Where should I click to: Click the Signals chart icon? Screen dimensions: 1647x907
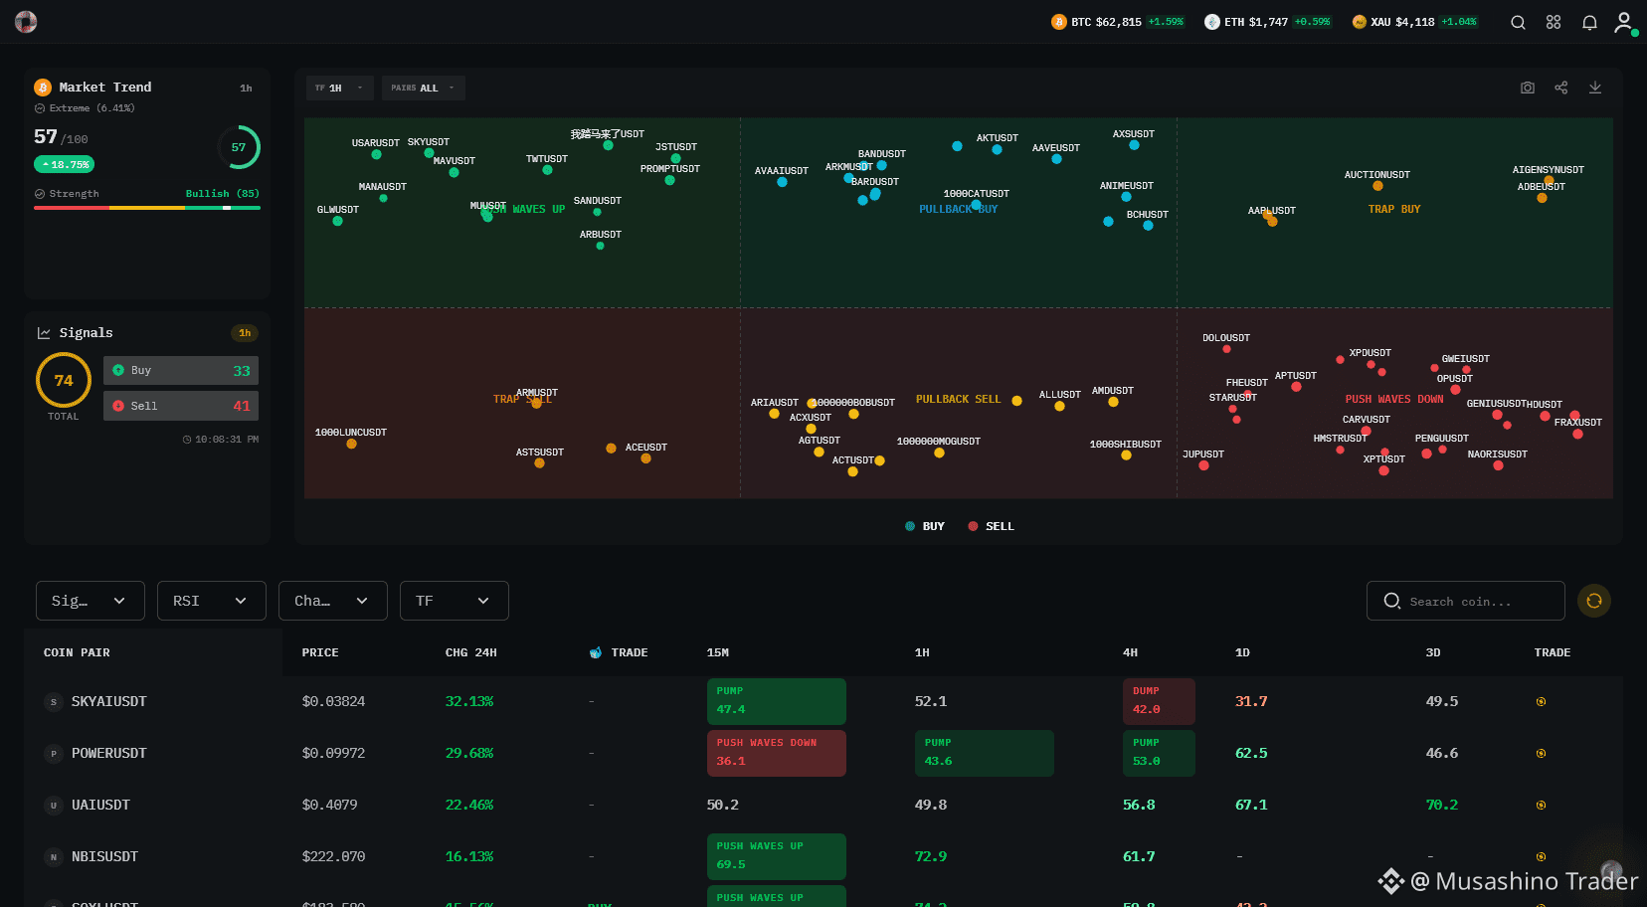tap(44, 333)
